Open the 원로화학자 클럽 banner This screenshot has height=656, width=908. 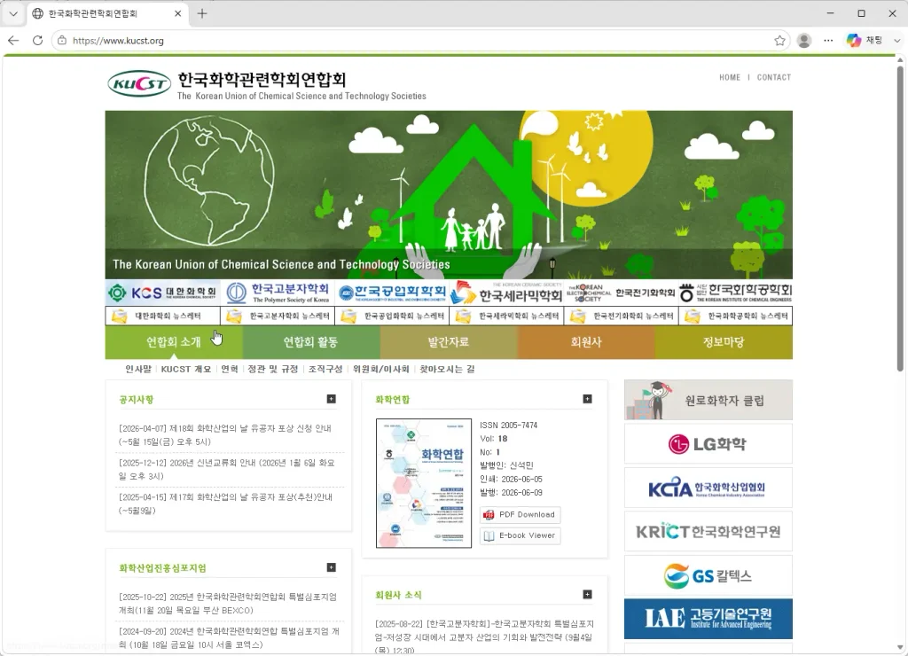click(708, 400)
